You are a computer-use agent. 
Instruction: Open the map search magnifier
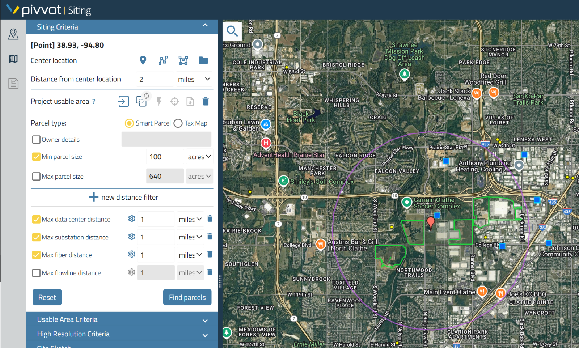[232, 31]
